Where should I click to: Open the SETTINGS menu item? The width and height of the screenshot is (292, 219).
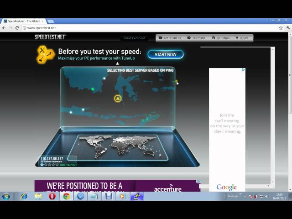(221, 38)
